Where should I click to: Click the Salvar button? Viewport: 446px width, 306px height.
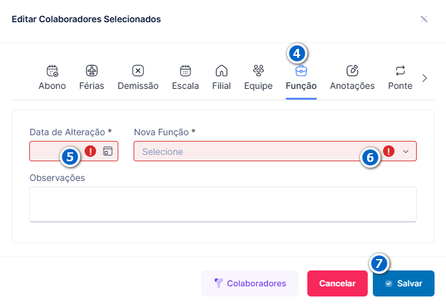403,283
